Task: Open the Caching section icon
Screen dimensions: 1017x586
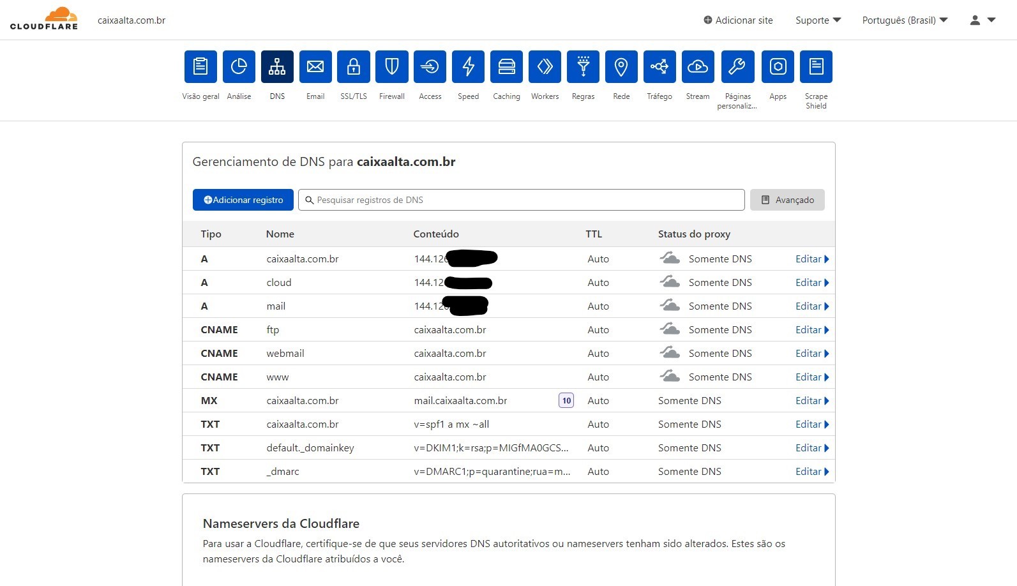Action: point(506,67)
